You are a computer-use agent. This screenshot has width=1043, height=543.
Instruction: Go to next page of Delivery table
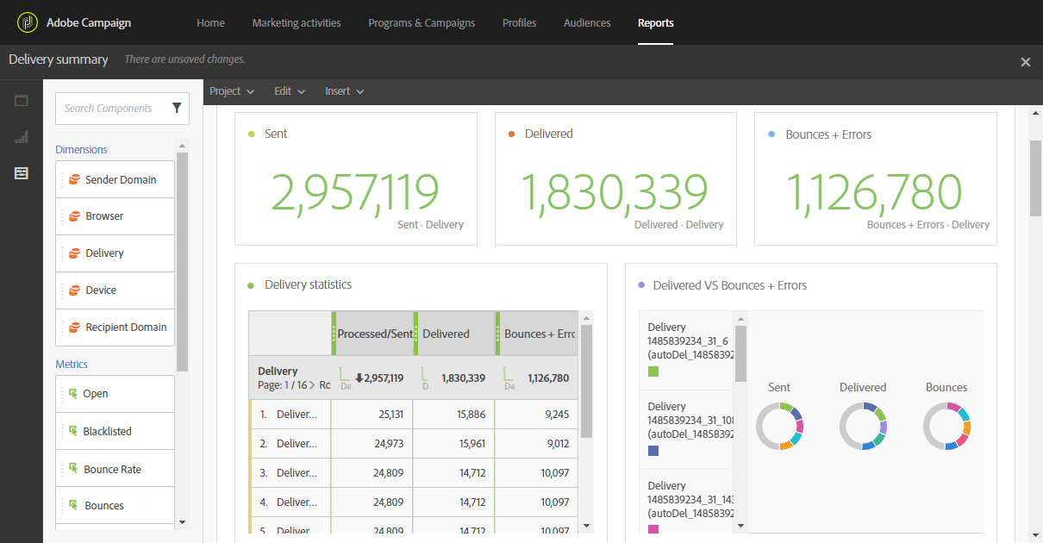tap(312, 385)
